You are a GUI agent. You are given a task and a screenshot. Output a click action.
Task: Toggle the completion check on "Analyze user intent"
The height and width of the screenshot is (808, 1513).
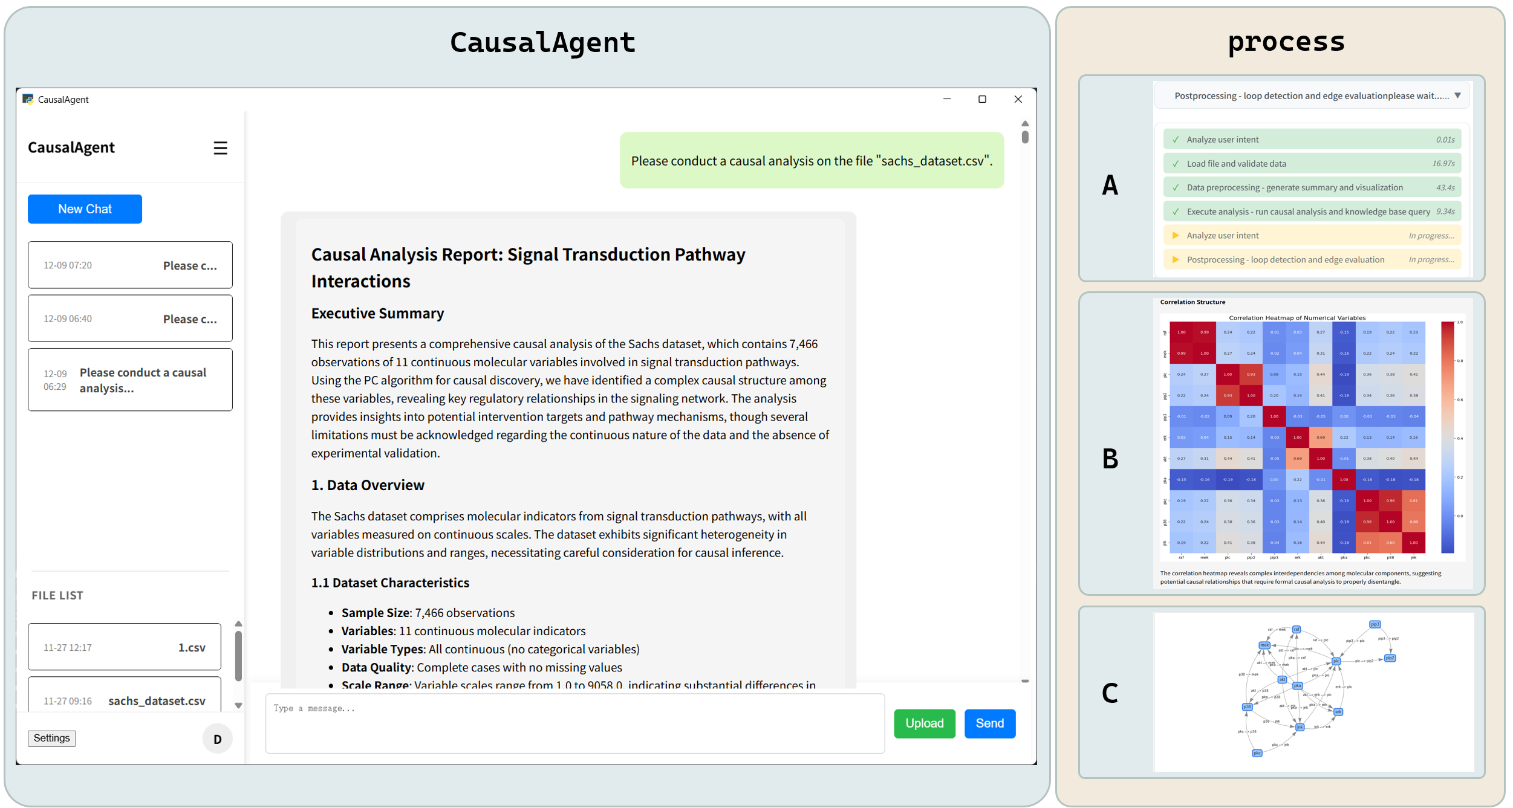click(1175, 139)
